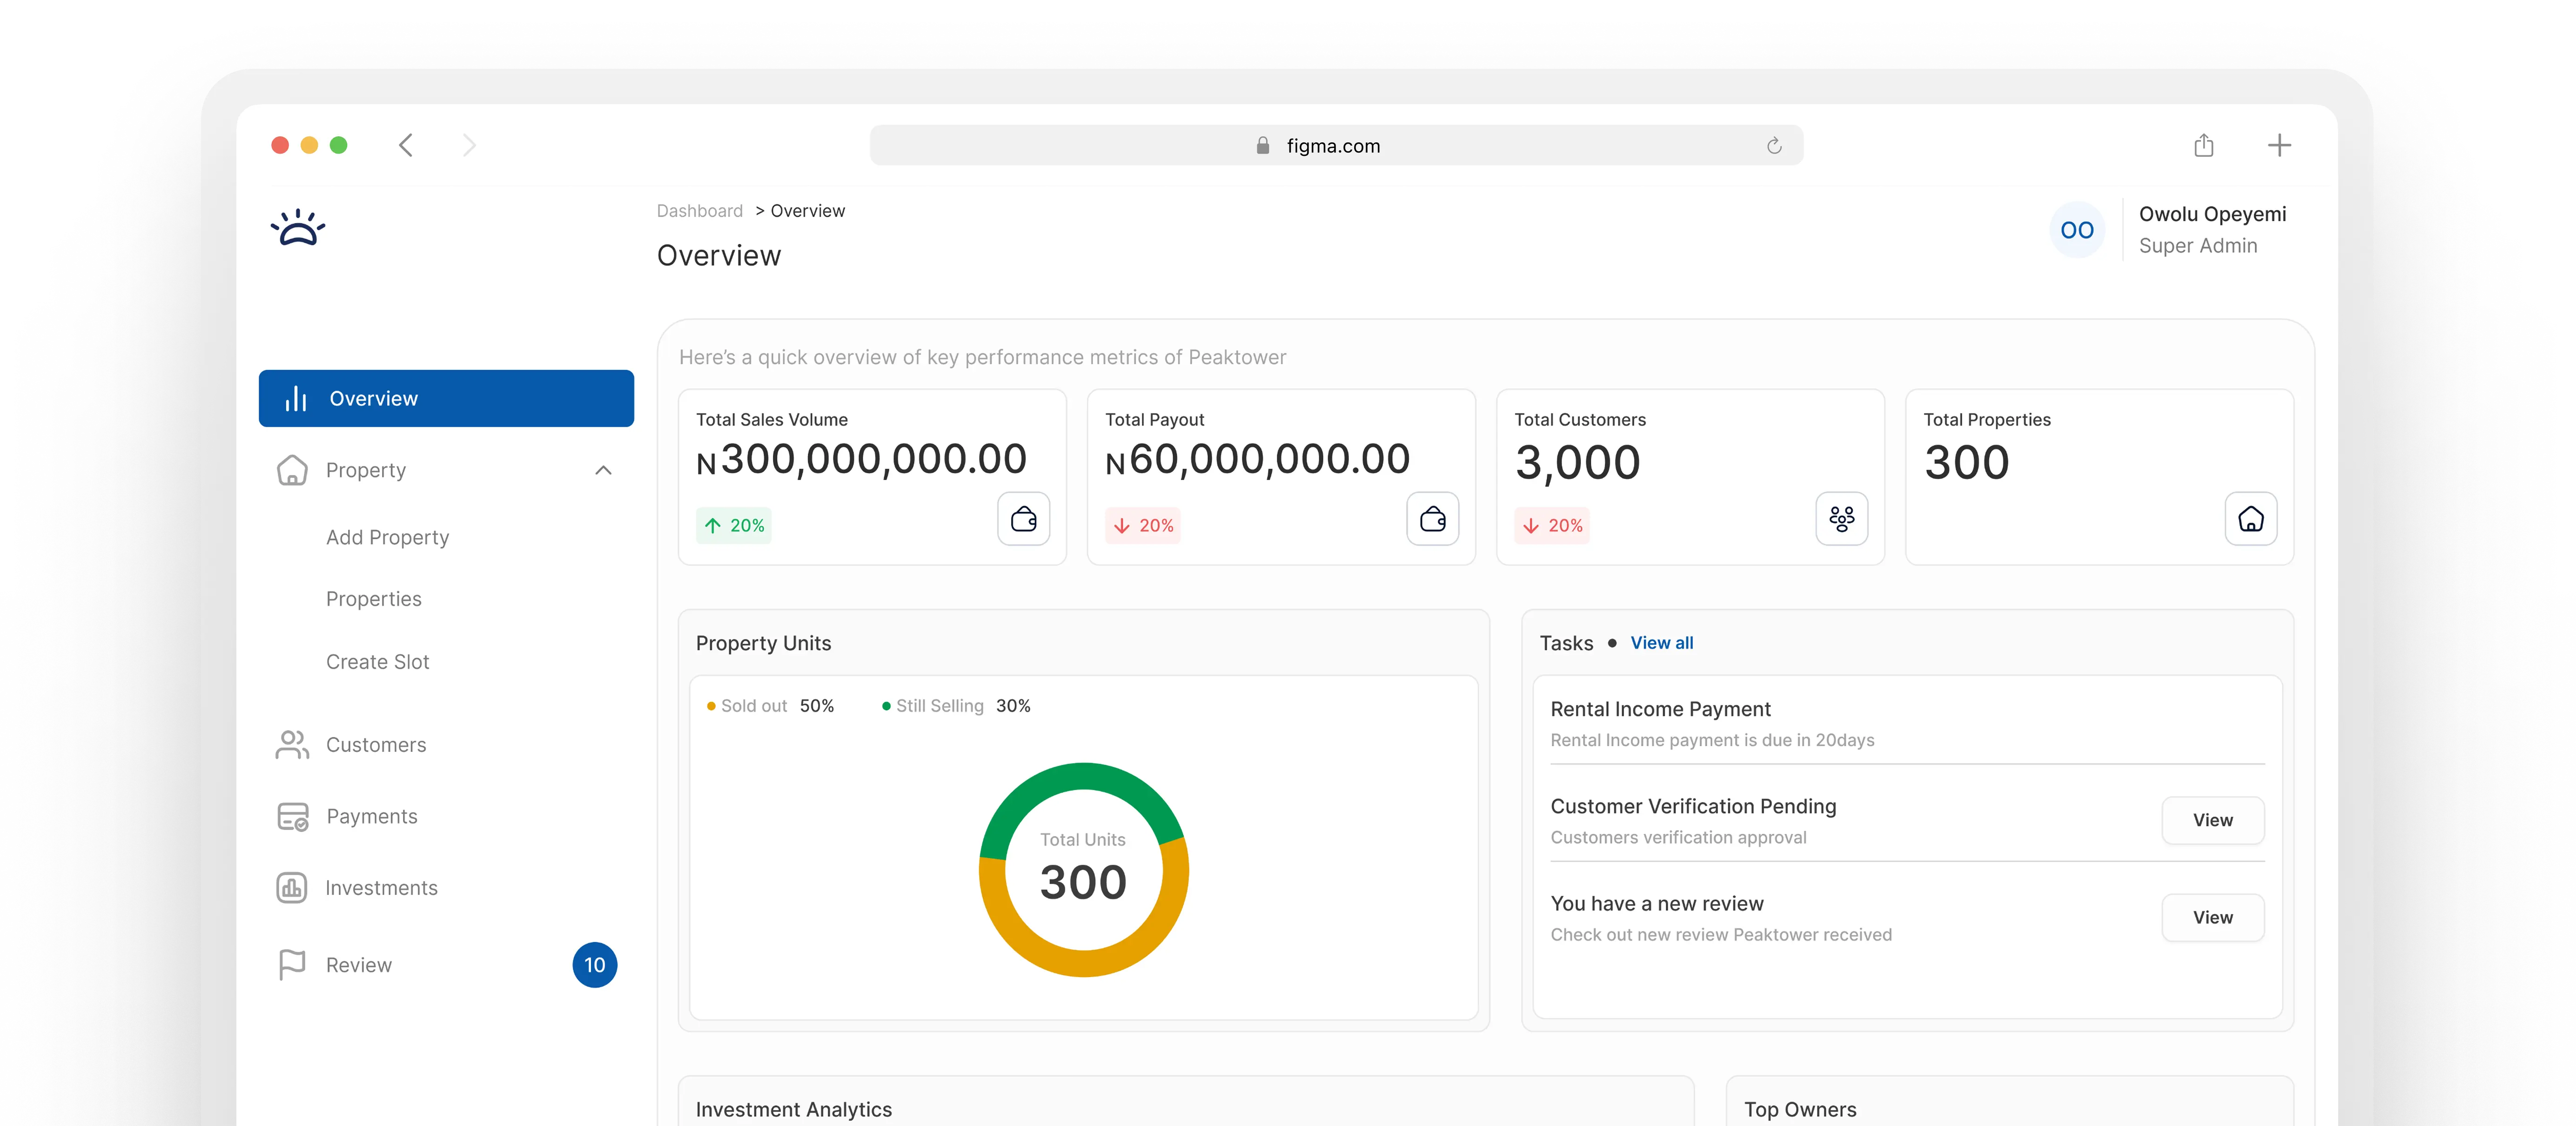The image size is (2576, 1126).
Task: Open Add Property submenu item
Action: click(x=387, y=538)
